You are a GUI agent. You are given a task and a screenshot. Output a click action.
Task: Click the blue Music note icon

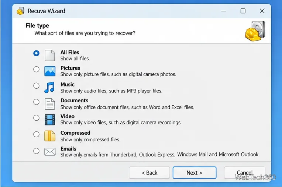[49, 87]
